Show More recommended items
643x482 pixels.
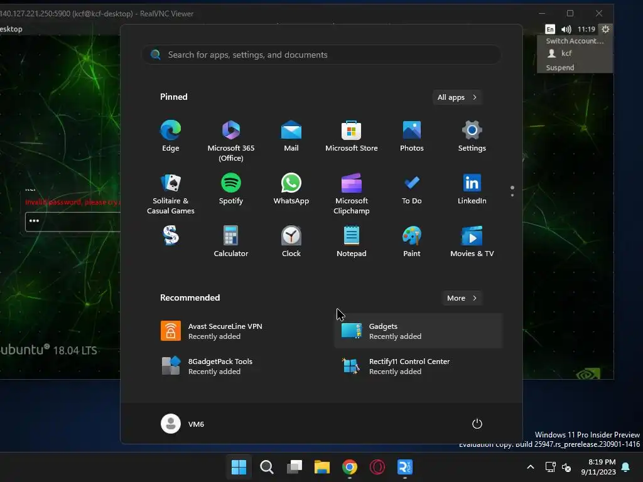(462, 298)
